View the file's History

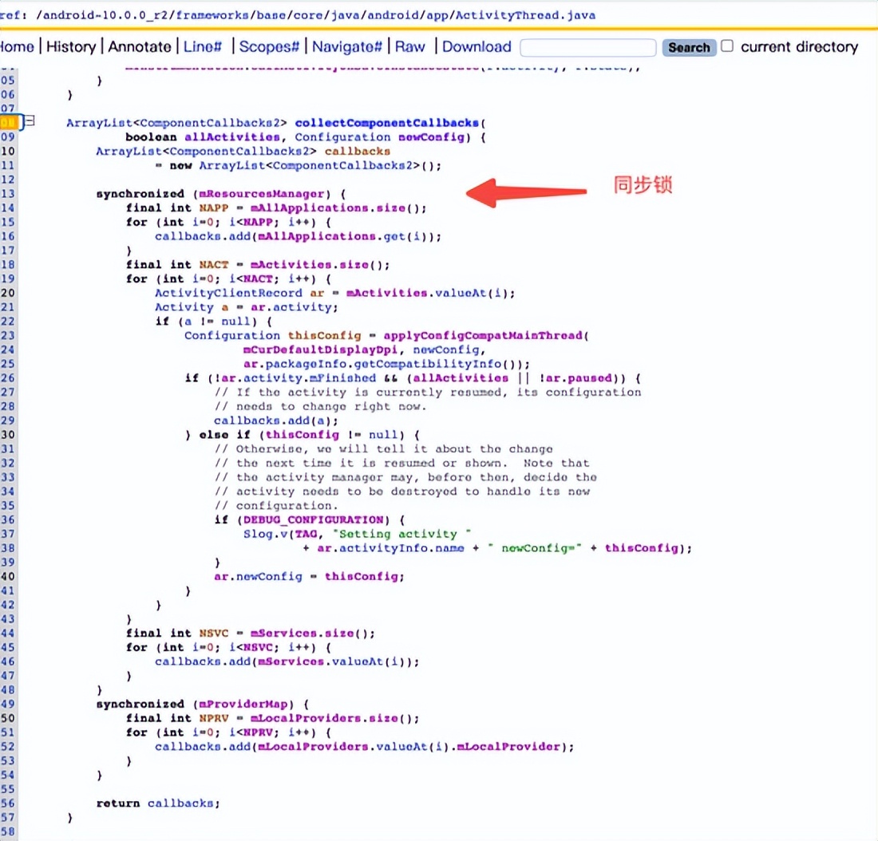point(71,46)
